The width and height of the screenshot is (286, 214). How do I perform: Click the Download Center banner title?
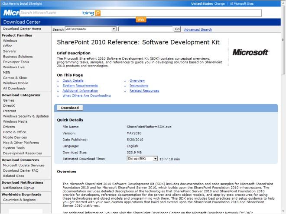(x=22, y=22)
